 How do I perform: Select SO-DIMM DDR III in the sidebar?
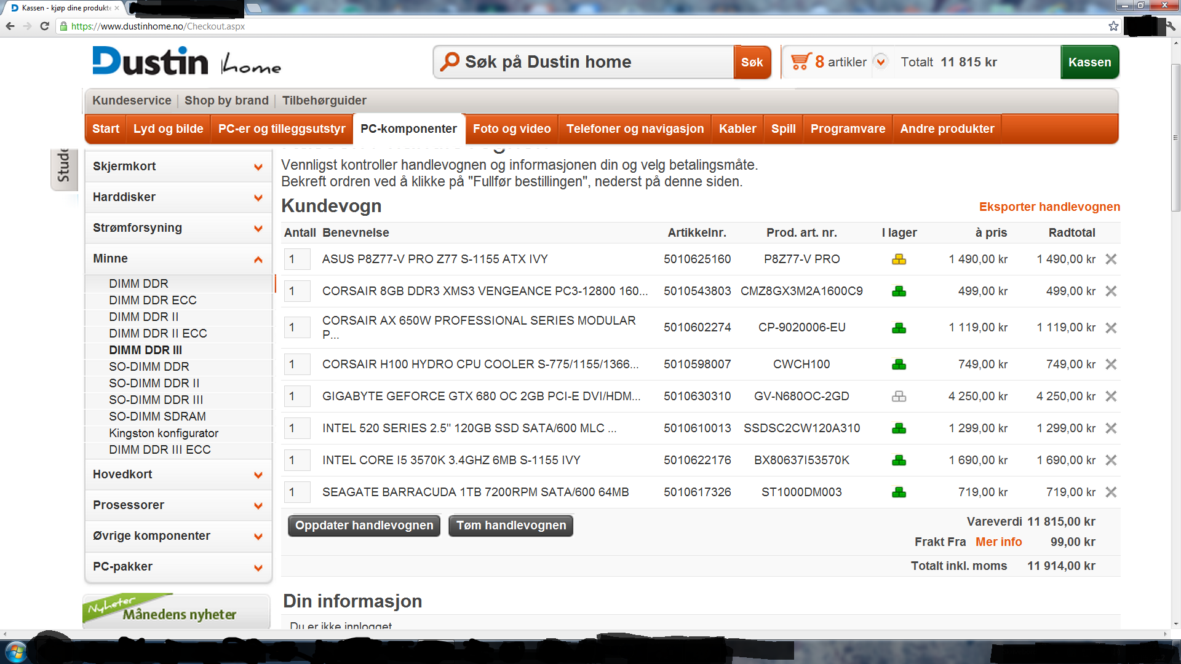coord(156,400)
